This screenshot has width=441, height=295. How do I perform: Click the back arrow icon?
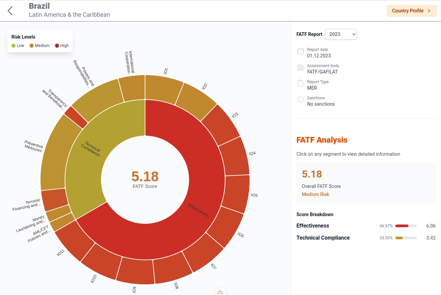pyautogui.click(x=10, y=11)
